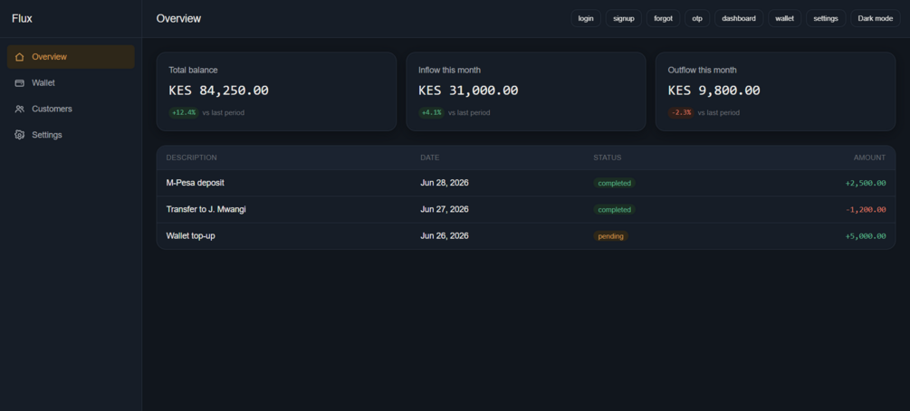Click completed badge for Transfer to J. Mwangi
Viewport: 910px width, 411px height.
pyautogui.click(x=614, y=209)
